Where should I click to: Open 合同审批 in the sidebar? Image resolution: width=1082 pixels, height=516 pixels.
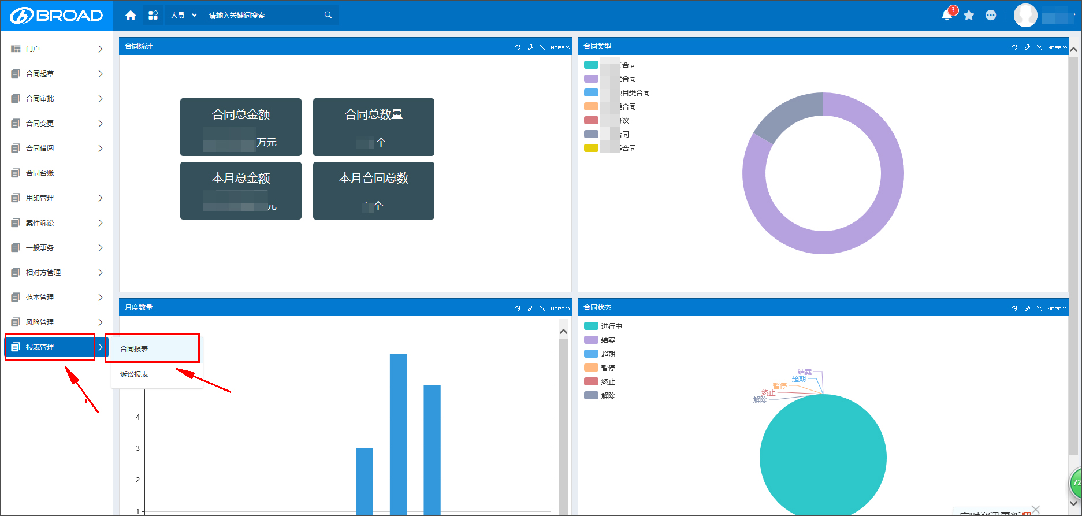pos(57,99)
